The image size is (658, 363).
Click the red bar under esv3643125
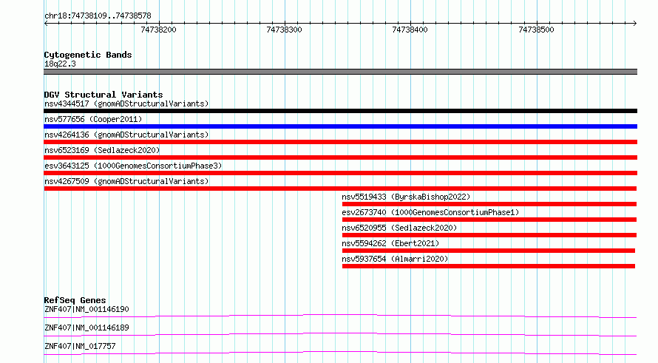[340, 173]
